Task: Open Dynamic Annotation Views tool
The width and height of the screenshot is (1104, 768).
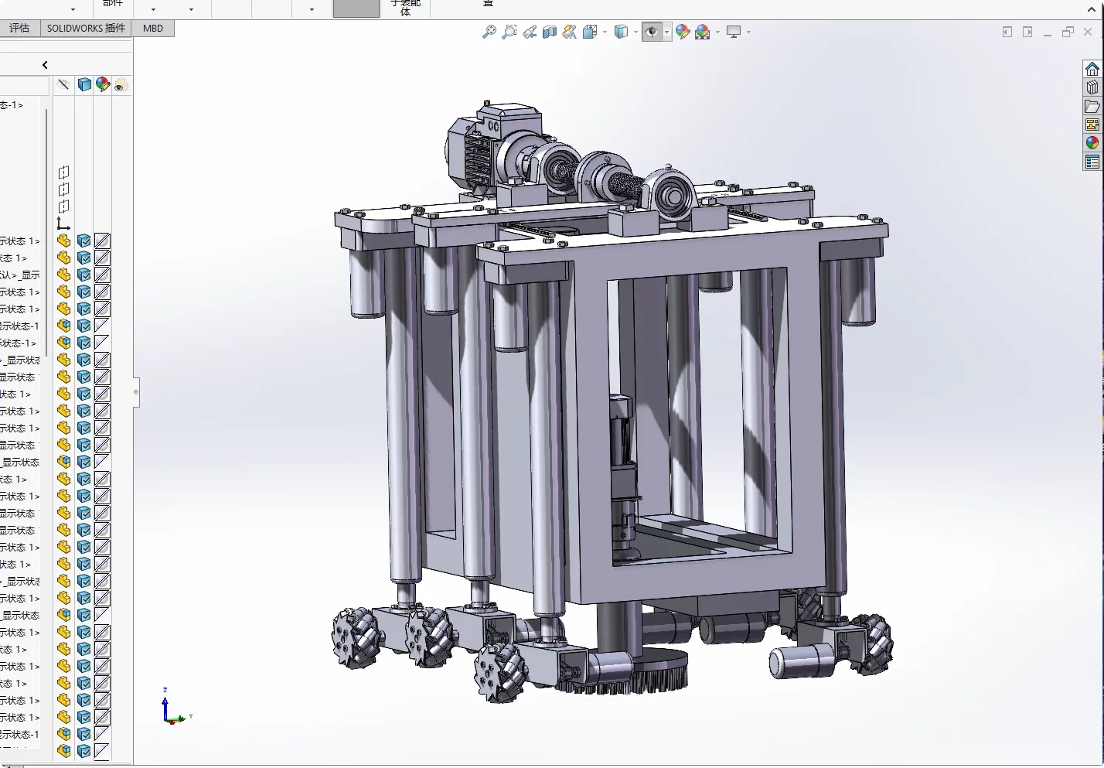Action: point(570,32)
